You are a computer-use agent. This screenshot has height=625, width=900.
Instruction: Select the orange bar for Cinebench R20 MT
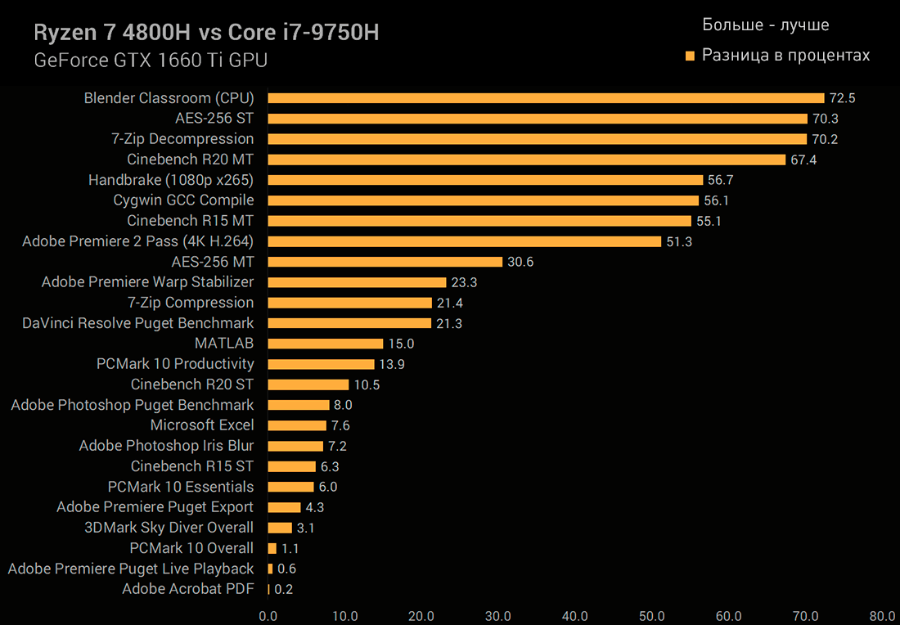coord(526,160)
